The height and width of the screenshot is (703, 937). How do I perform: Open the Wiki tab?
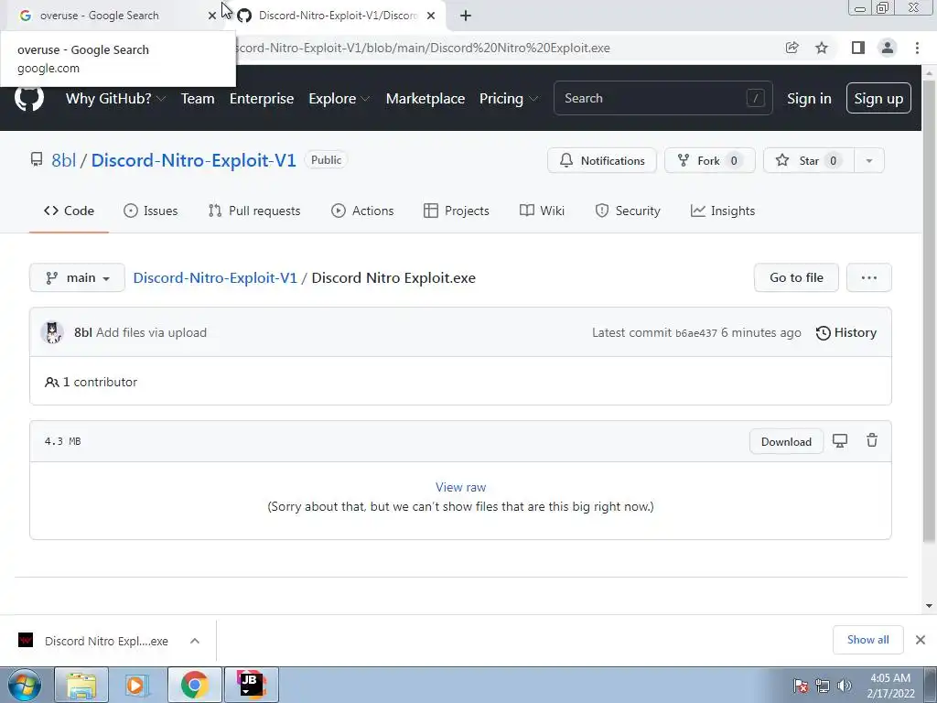[x=542, y=211]
